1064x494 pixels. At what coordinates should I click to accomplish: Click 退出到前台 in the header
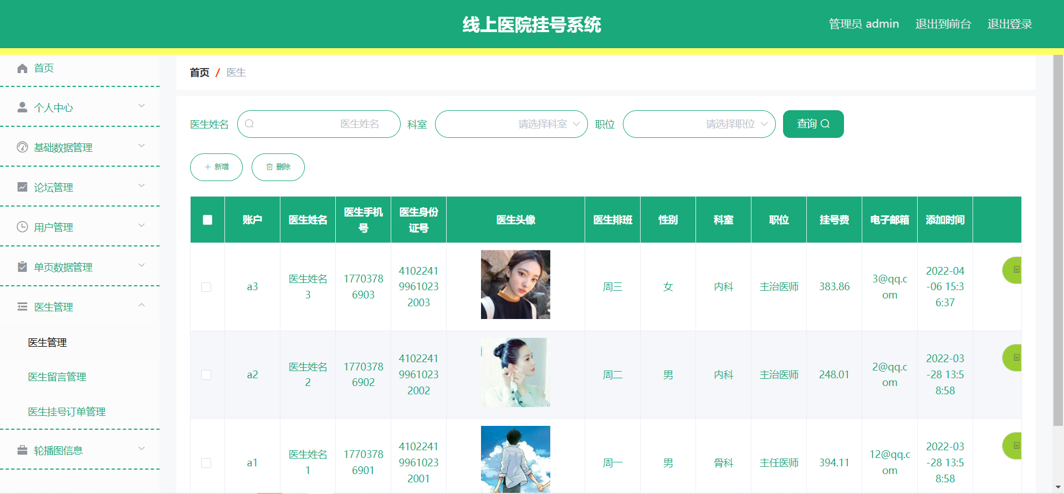pyautogui.click(x=943, y=24)
